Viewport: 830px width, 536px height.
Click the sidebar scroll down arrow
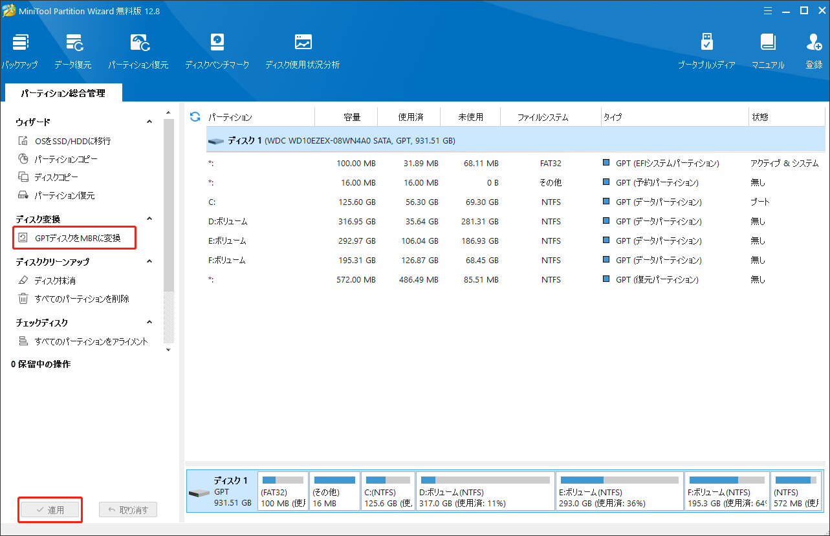(x=168, y=350)
